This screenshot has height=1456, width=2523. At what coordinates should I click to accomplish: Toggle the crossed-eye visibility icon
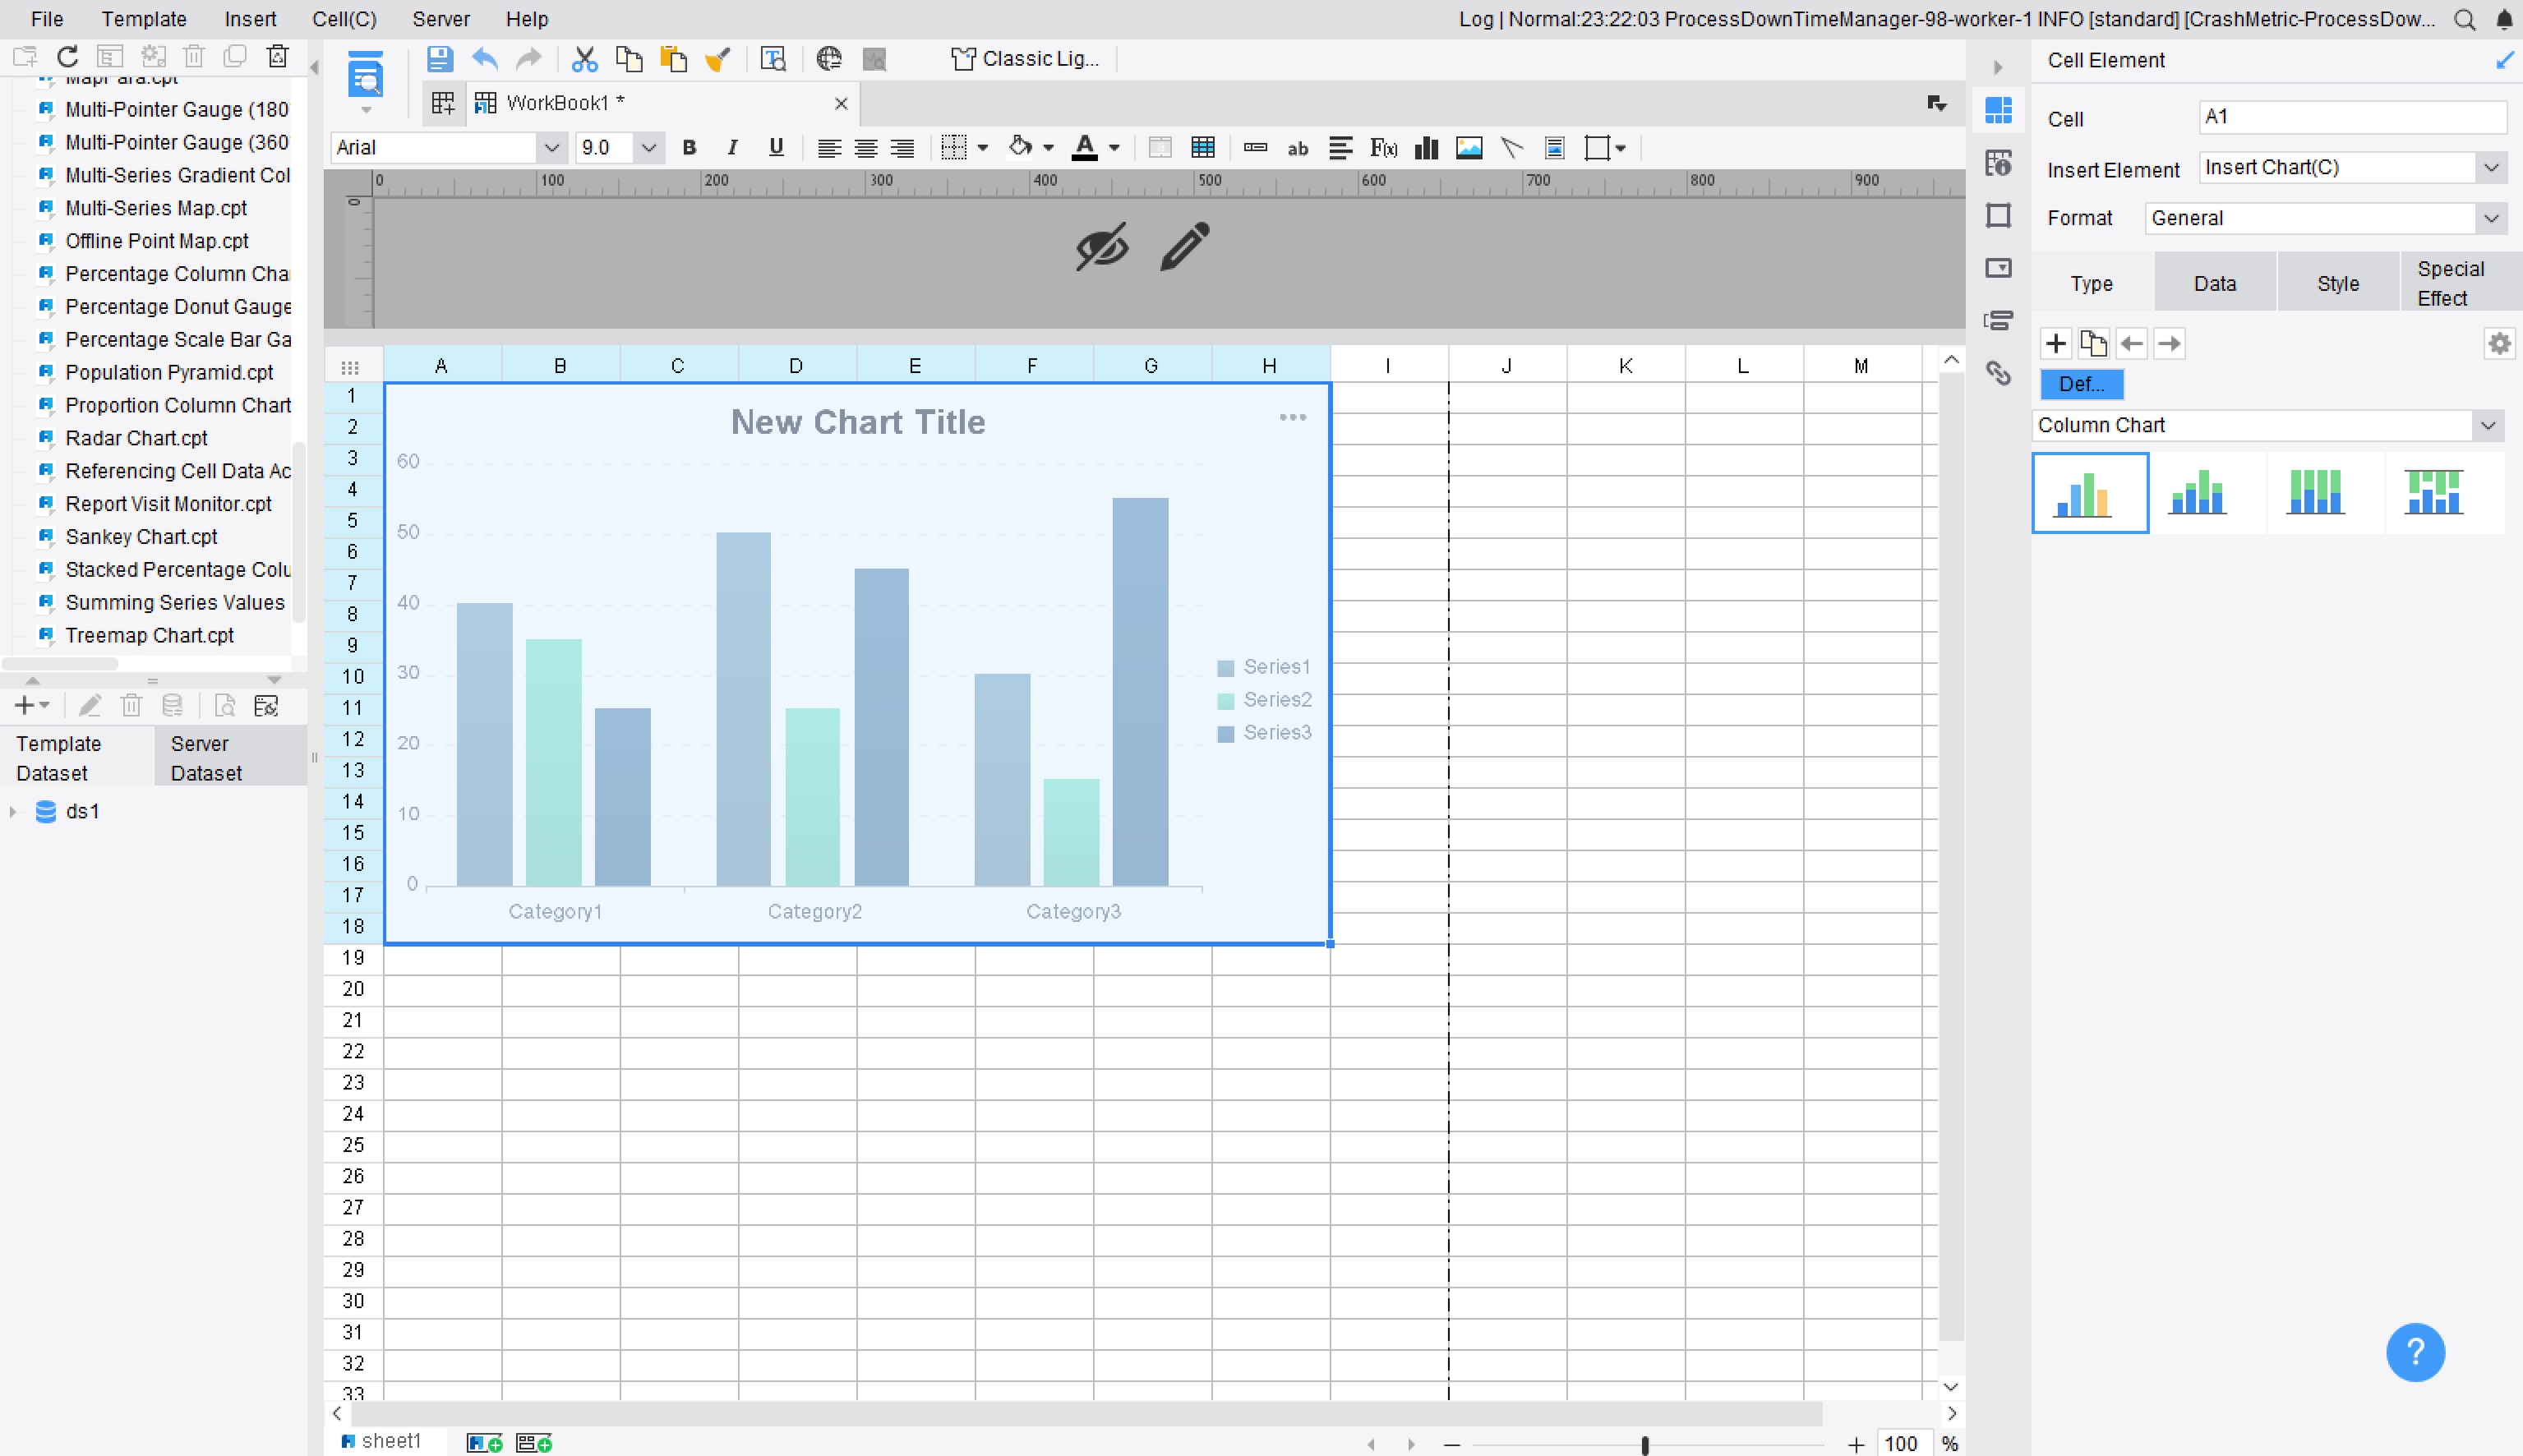point(1102,246)
